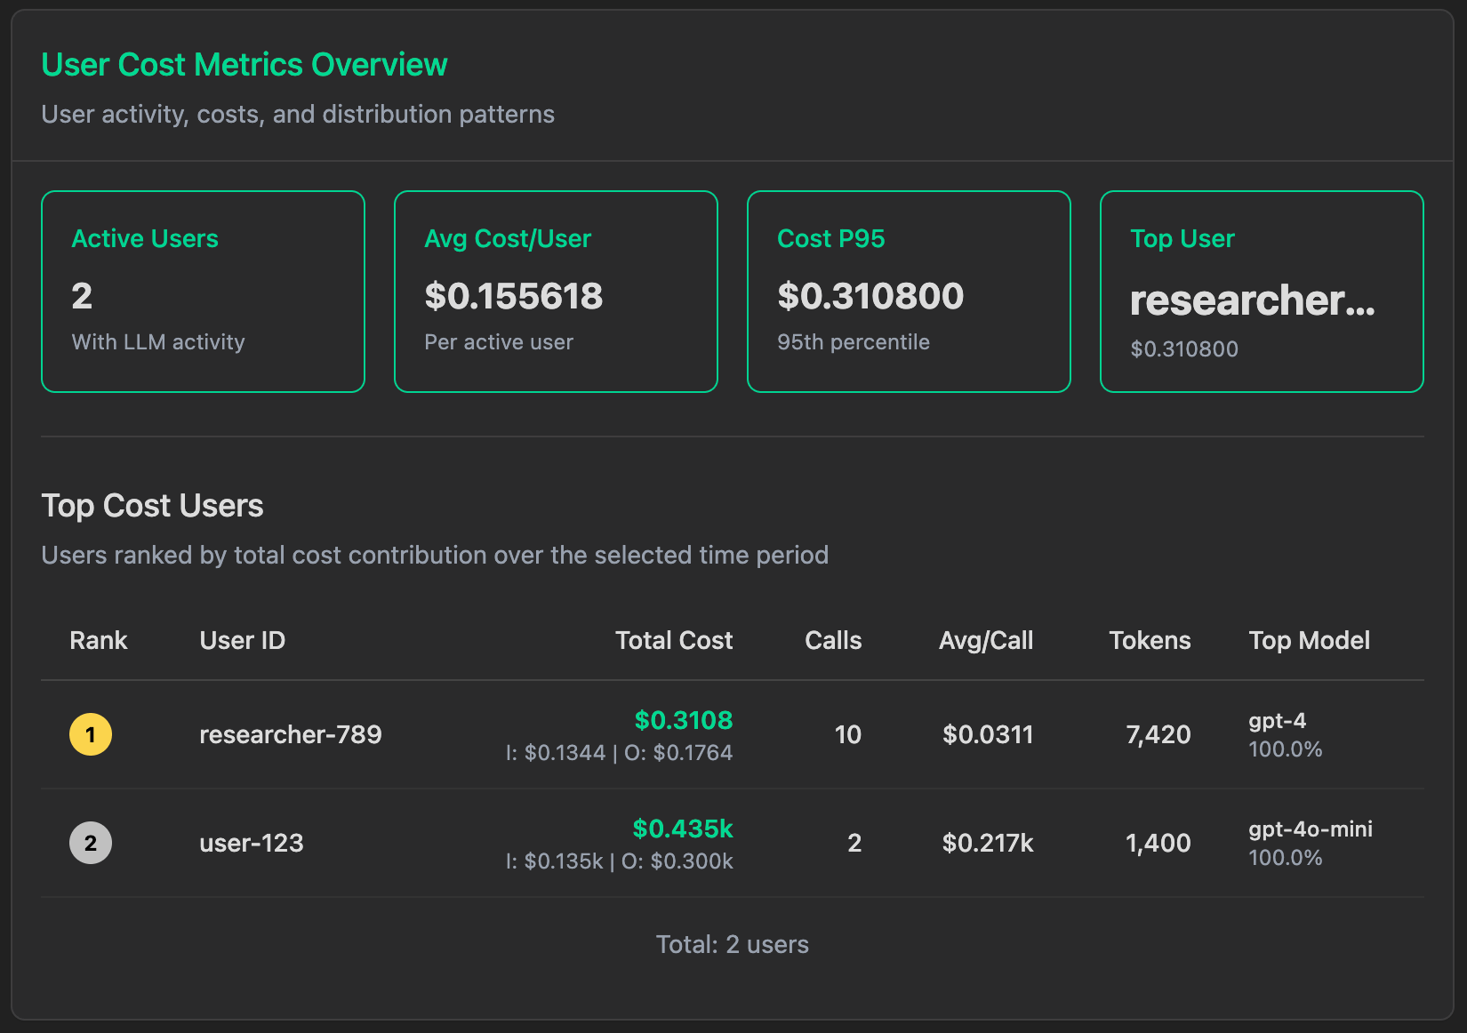Viewport: 1467px width, 1033px height.
Task: Open the Active Users card
Action: click(x=203, y=292)
